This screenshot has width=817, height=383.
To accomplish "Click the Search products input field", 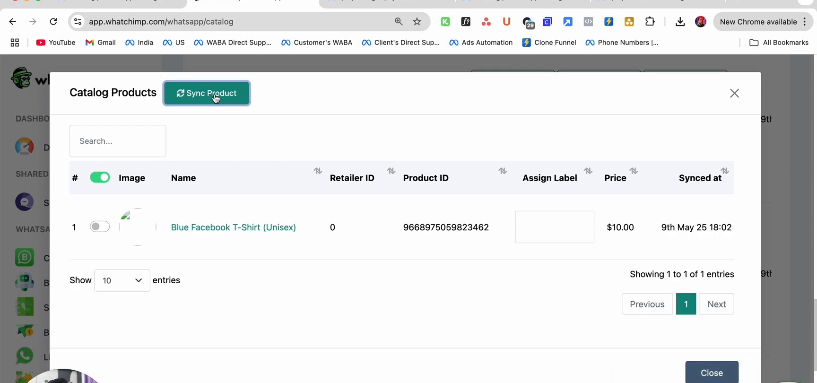I will (118, 141).
